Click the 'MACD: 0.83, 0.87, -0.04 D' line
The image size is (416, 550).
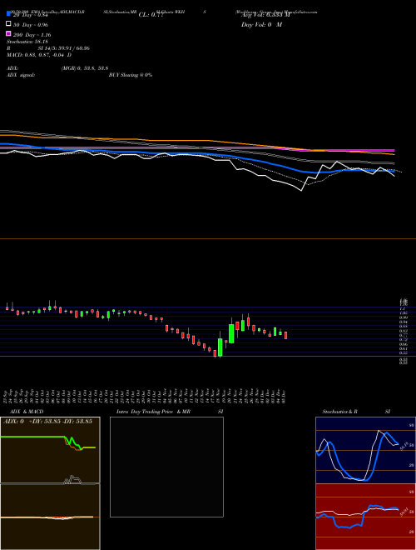[x=39, y=55]
